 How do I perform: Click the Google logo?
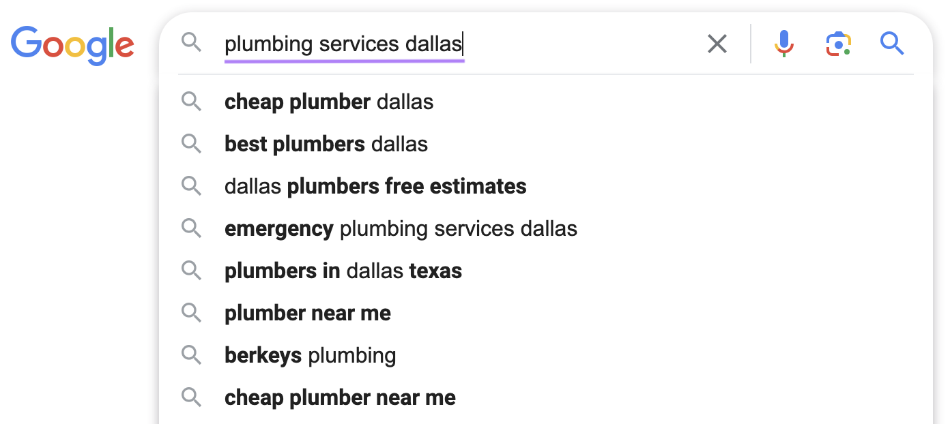[72, 45]
